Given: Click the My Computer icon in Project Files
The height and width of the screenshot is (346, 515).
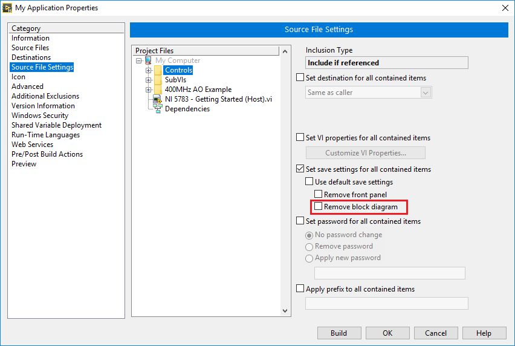Looking at the screenshot, I should pyautogui.click(x=148, y=60).
